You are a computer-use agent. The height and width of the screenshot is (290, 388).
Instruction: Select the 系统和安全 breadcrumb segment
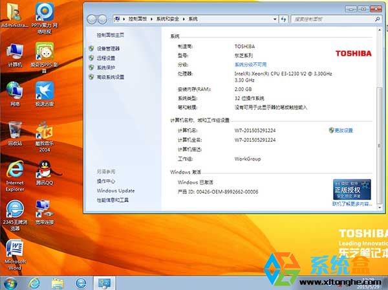tap(167, 19)
